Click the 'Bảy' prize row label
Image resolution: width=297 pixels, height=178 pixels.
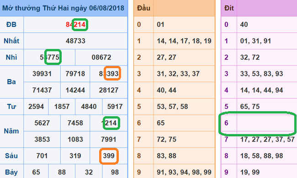pos(11,172)
